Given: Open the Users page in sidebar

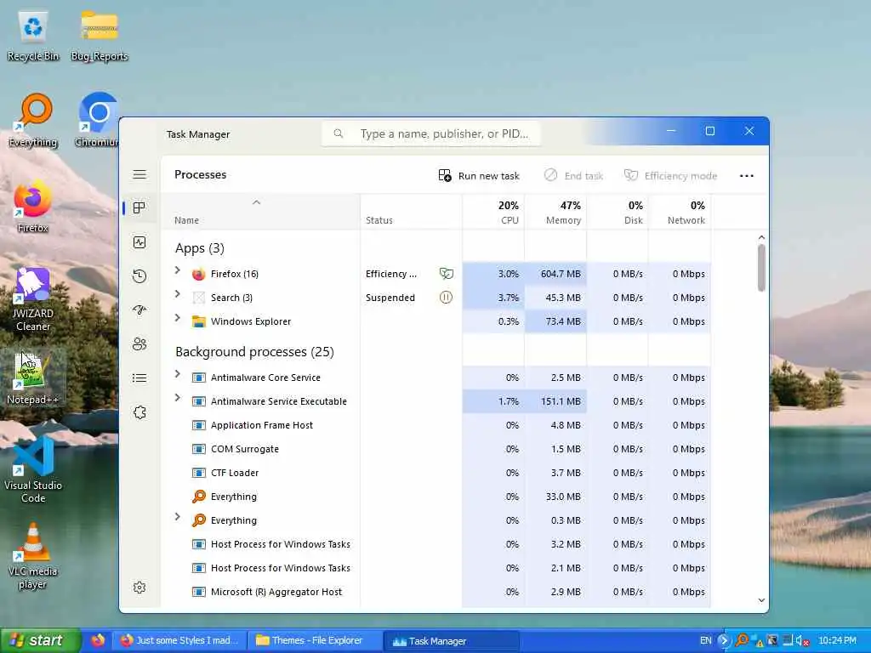Looking at the screenshot, I should point(139,344).
